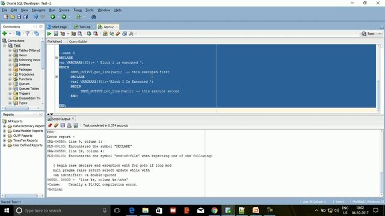The image size is (385, 216).
Task: Click the To Upper/Lower case icon
Action: 112,34
